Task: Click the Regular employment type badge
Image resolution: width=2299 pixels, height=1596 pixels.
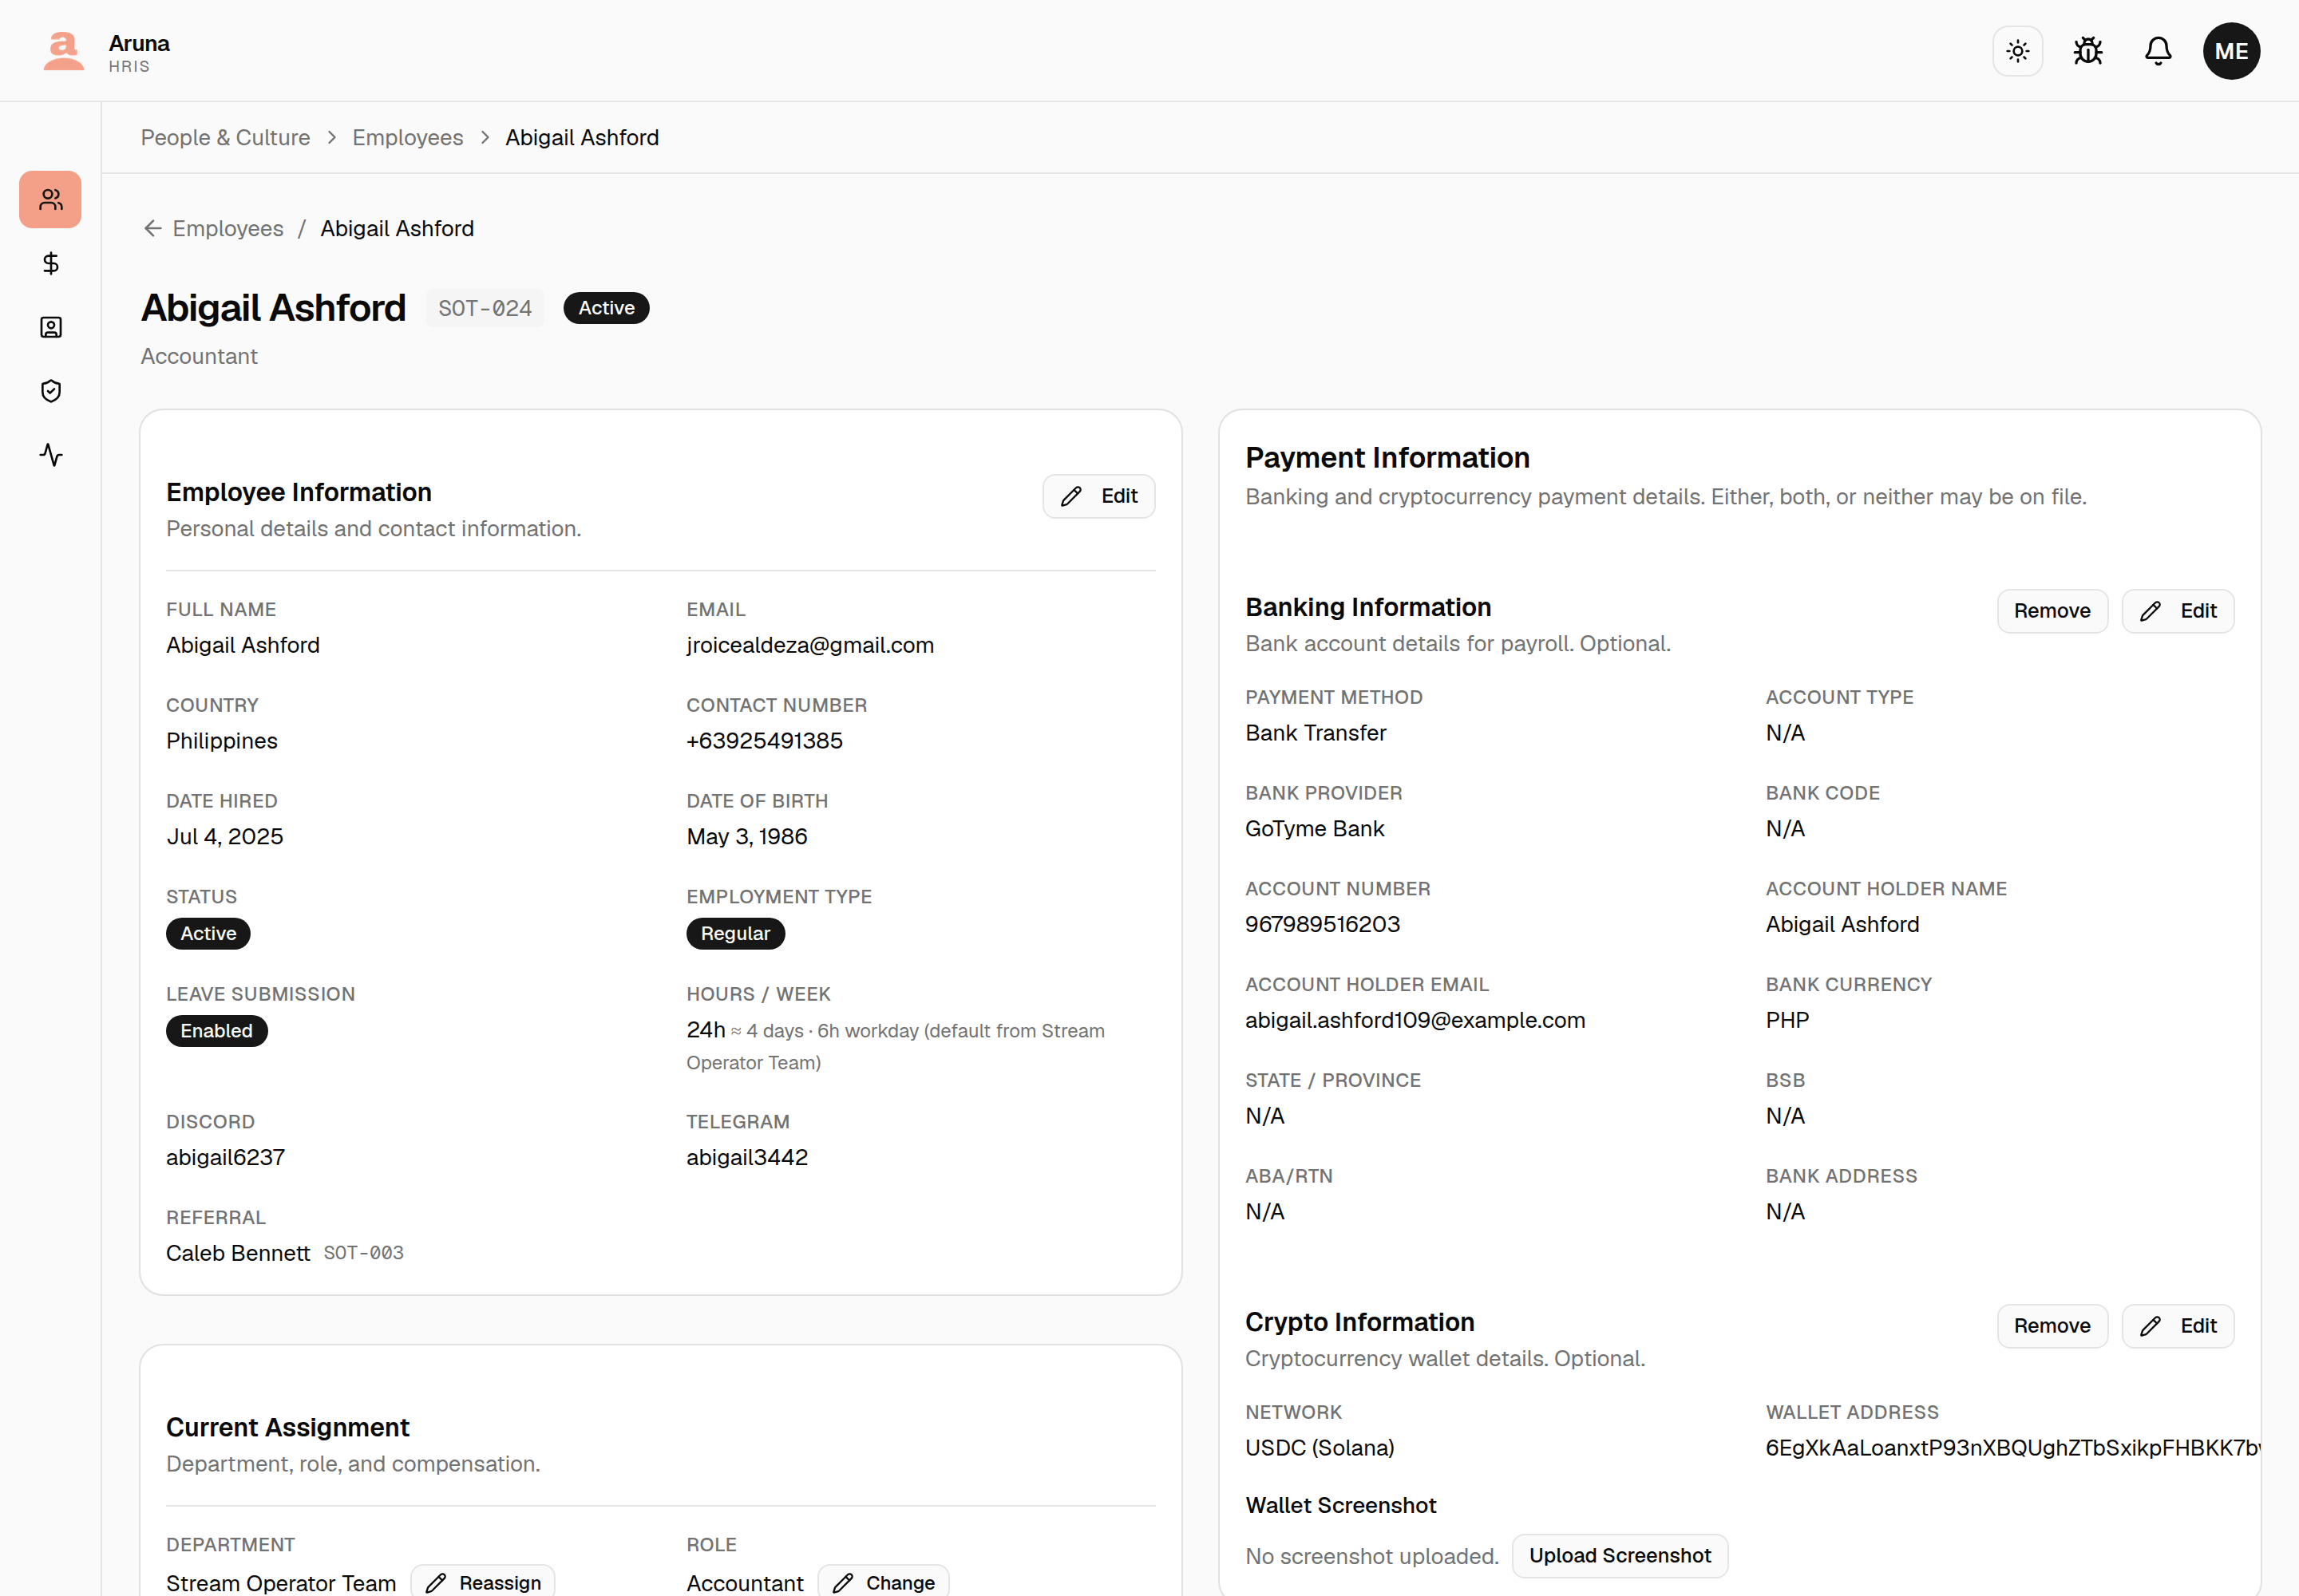Action: [x=735, y=934]
